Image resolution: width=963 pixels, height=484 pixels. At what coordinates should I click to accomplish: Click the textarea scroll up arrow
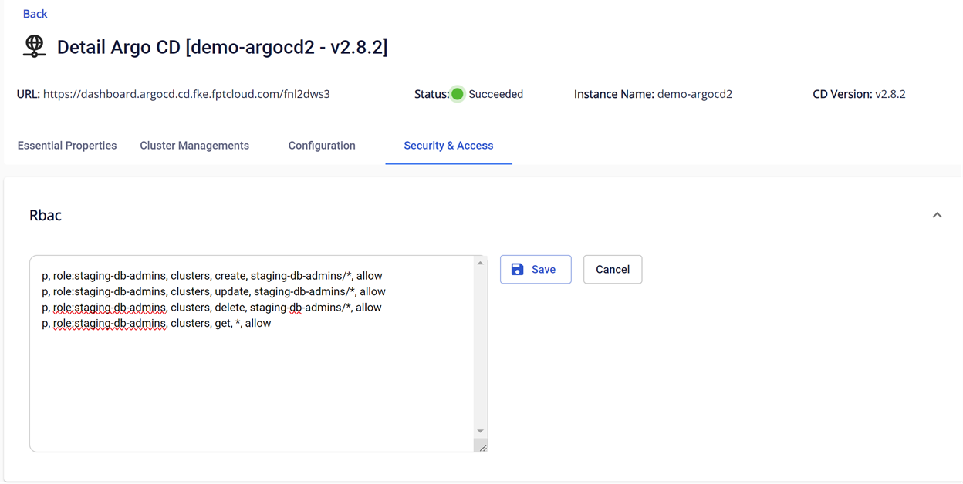[480, 264]
